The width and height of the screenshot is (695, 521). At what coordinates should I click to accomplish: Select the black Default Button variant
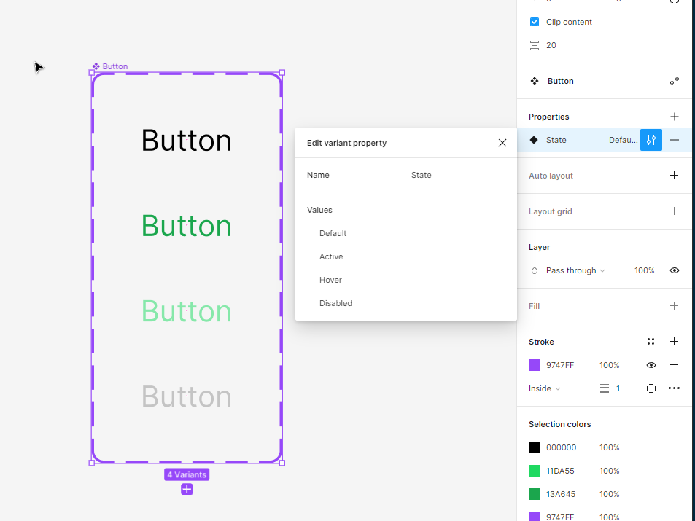point(186,141)
